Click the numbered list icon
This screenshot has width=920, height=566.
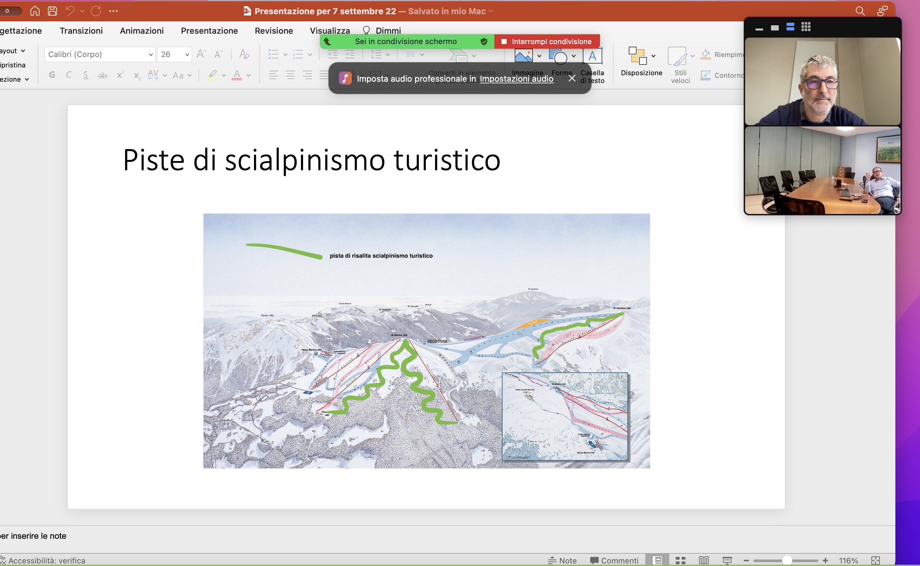(x=298, y=54)
